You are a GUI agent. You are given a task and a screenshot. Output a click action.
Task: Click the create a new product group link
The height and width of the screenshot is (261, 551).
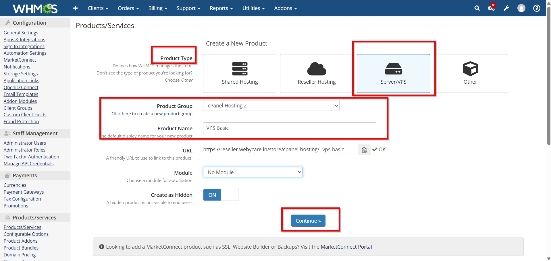152,113
